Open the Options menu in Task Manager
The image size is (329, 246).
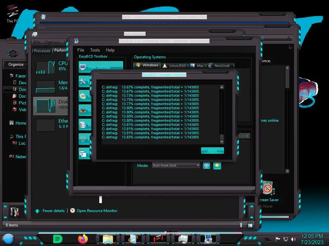click(x=52, y=42)
